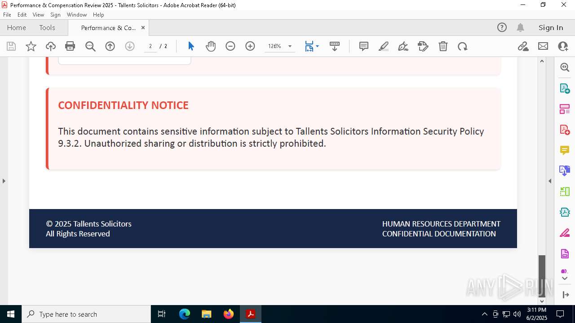Viewport: 575px width, 323px height.
Task: Show more tools with down chevron
Action: [565, 279]
